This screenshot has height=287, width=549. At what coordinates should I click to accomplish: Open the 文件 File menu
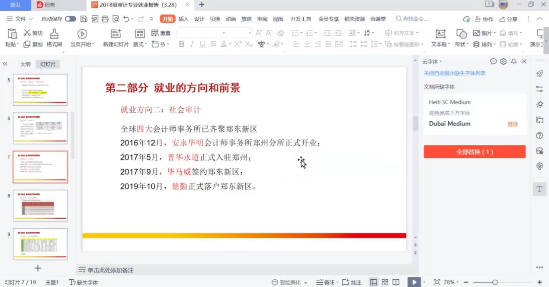[20, 19]
